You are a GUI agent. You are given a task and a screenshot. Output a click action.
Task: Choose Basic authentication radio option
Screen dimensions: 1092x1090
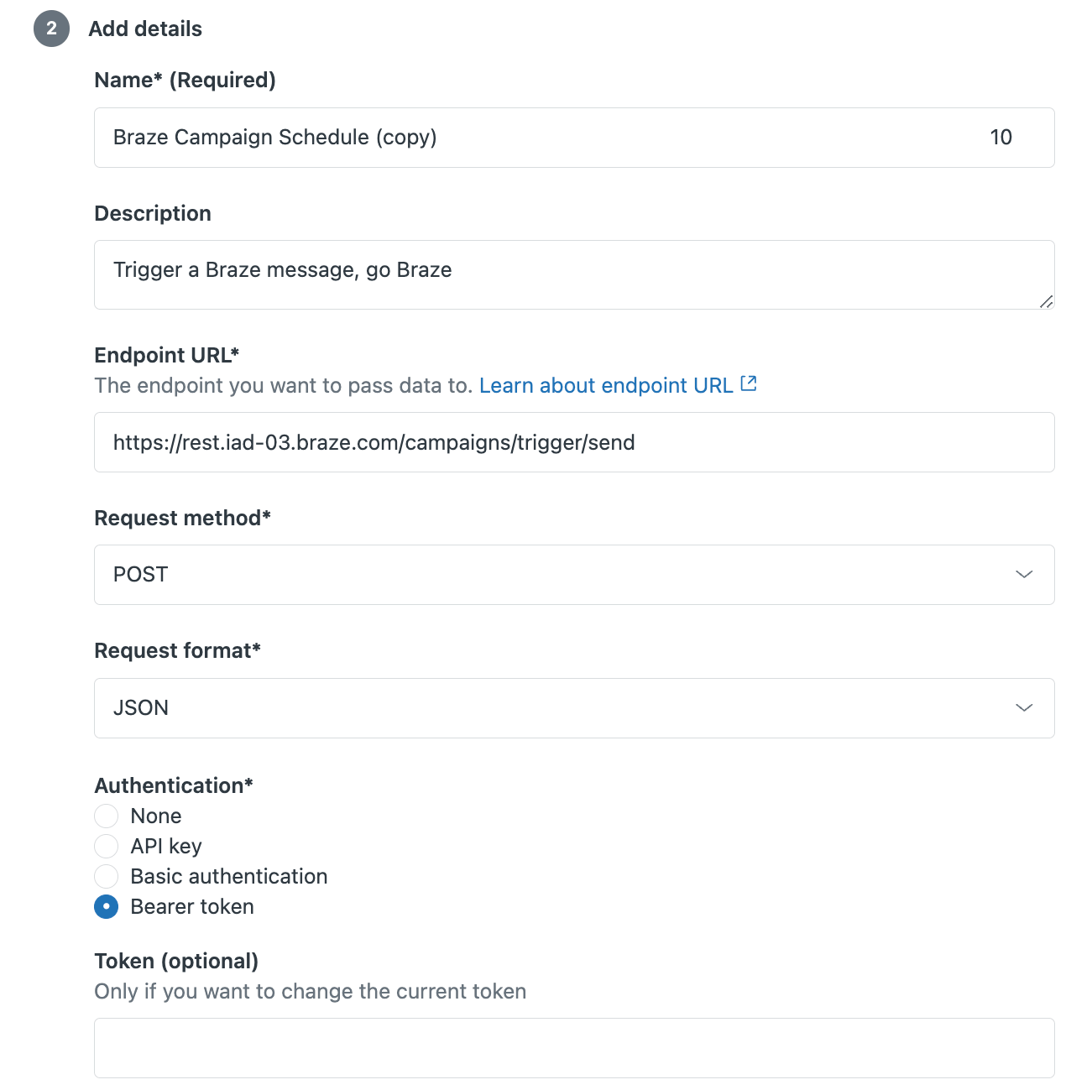click(x=107, y=876)
